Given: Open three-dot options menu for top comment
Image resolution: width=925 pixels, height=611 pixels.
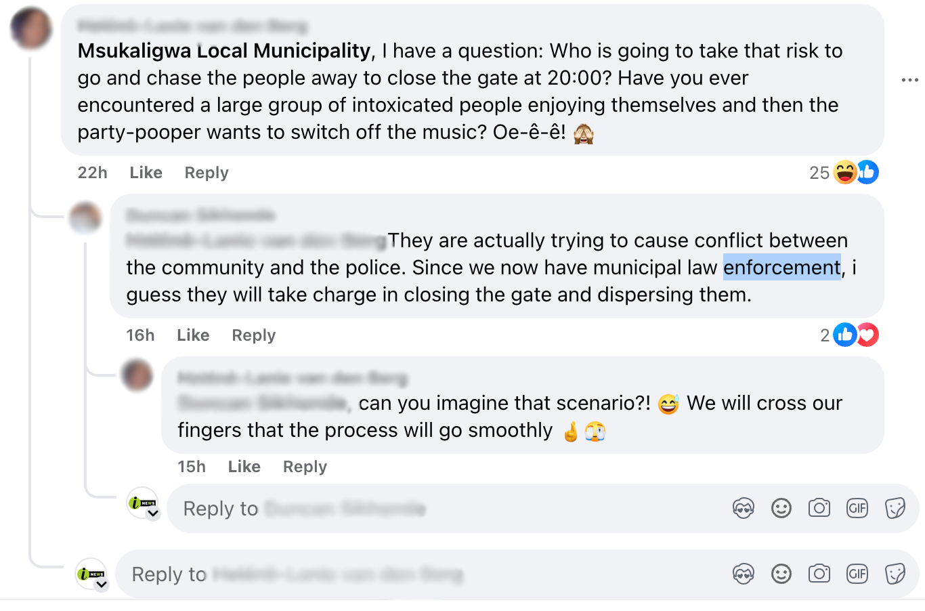Looking at the screenshot, I should [x=909, y=80].
